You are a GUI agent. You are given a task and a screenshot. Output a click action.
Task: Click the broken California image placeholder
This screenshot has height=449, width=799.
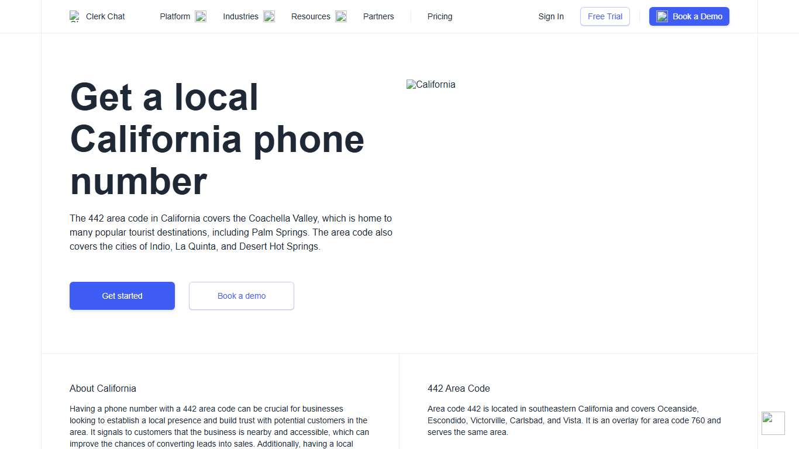431,84
